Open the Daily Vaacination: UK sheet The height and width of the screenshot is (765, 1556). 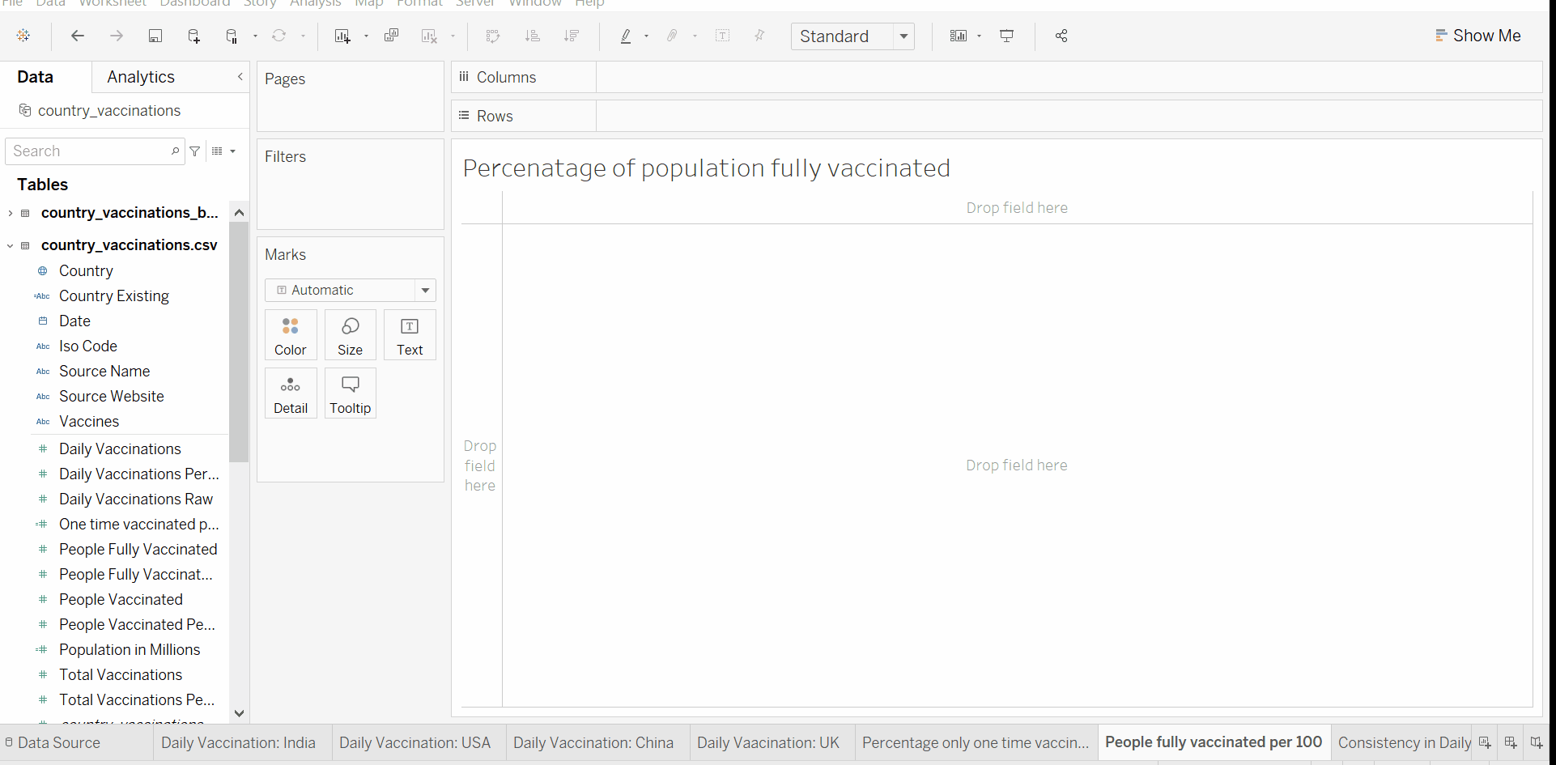click(x=768, y=742)
